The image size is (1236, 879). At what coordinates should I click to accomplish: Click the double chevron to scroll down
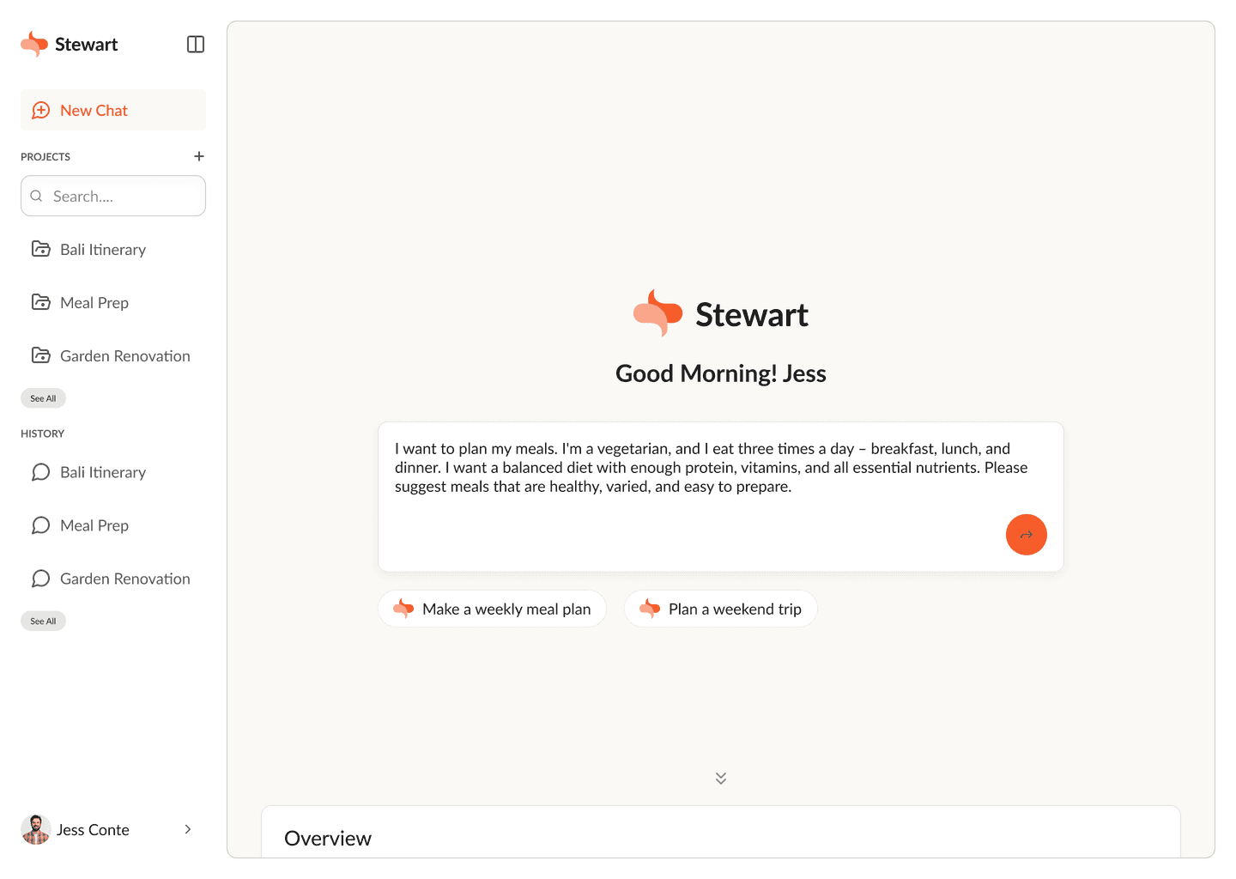[721, 778]
